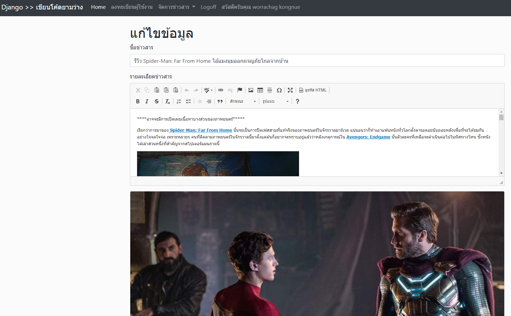
Task: Click the Copy icon in editor toolbar
Action: click(147, 90)
